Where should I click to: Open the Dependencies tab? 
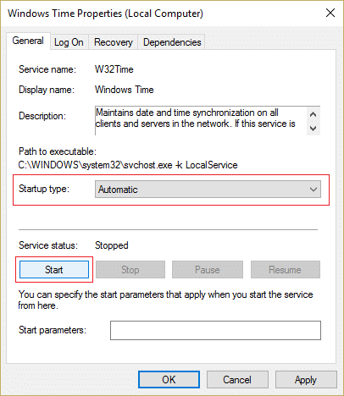pyautogui.click(x=172, y=42)
